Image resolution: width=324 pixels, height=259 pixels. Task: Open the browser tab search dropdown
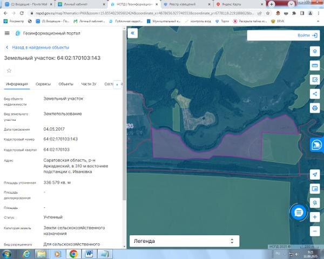coord(291,4)
